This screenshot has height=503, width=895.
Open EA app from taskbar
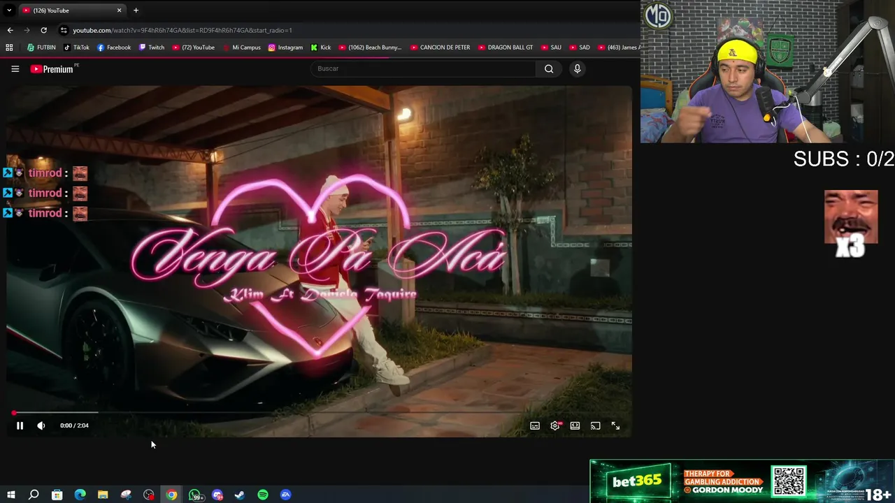pyautogui.click(x=286, y=495)
